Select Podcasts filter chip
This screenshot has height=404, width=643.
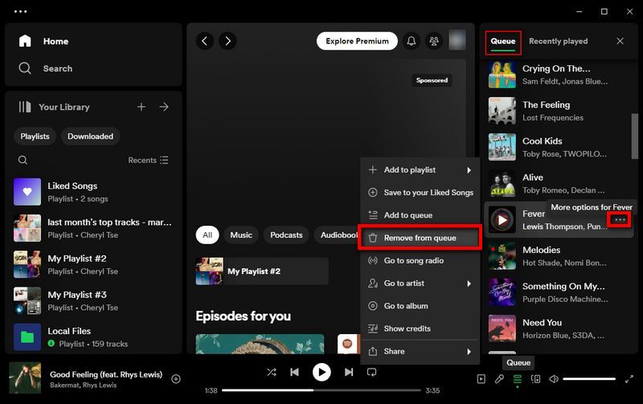286,235
